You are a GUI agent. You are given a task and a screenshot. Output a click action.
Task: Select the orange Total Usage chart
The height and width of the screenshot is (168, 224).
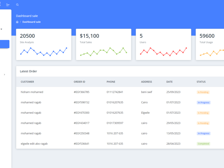click(x=212, y=52)
